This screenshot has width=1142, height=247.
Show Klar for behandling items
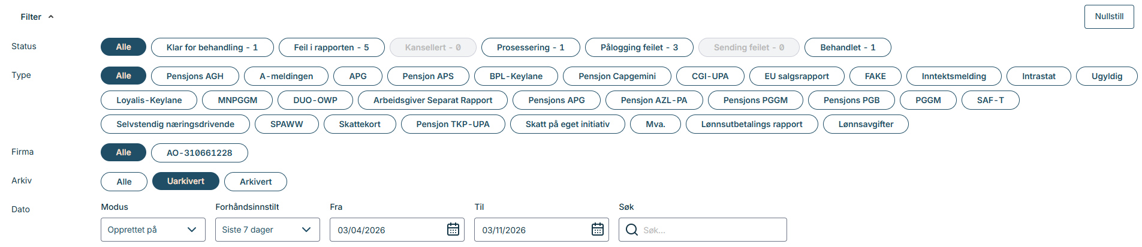[x=212, y=47]
